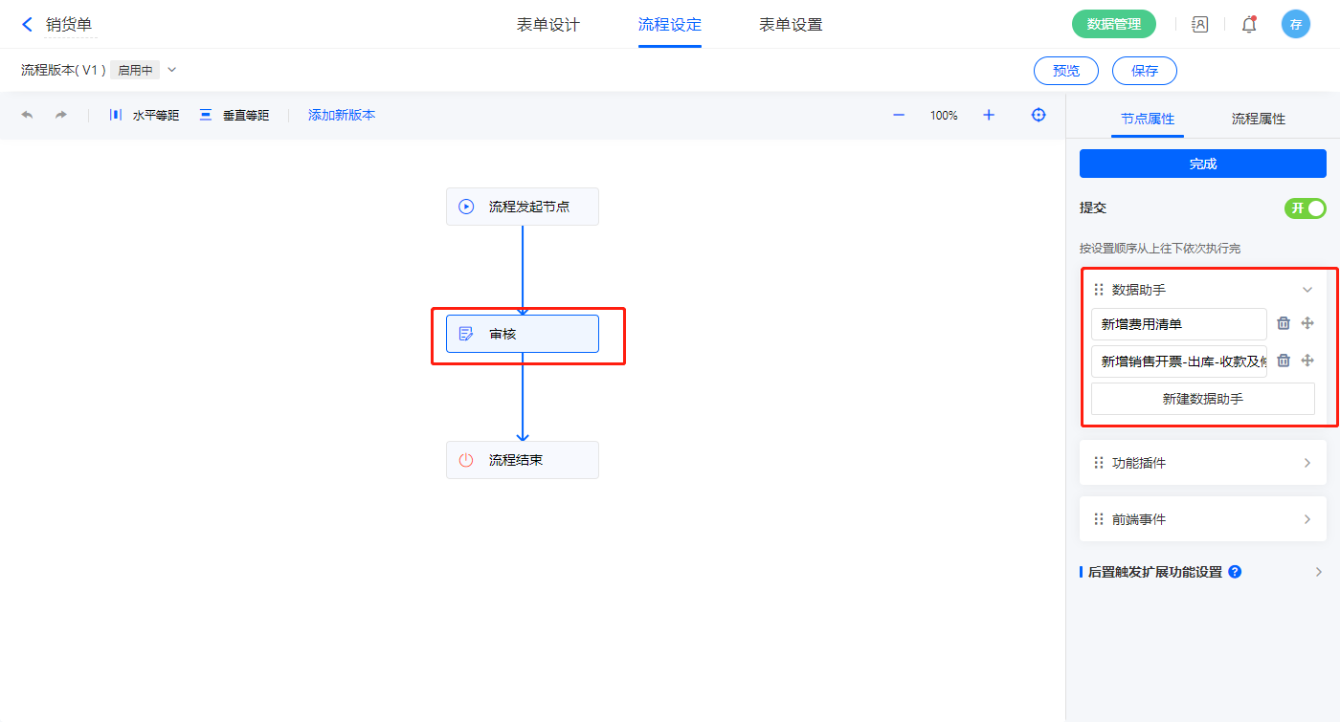Open the 流程版本 V1 version dropdown
Image resolution: width=1340 pixels, height=722 pixels.
(172, 70)
